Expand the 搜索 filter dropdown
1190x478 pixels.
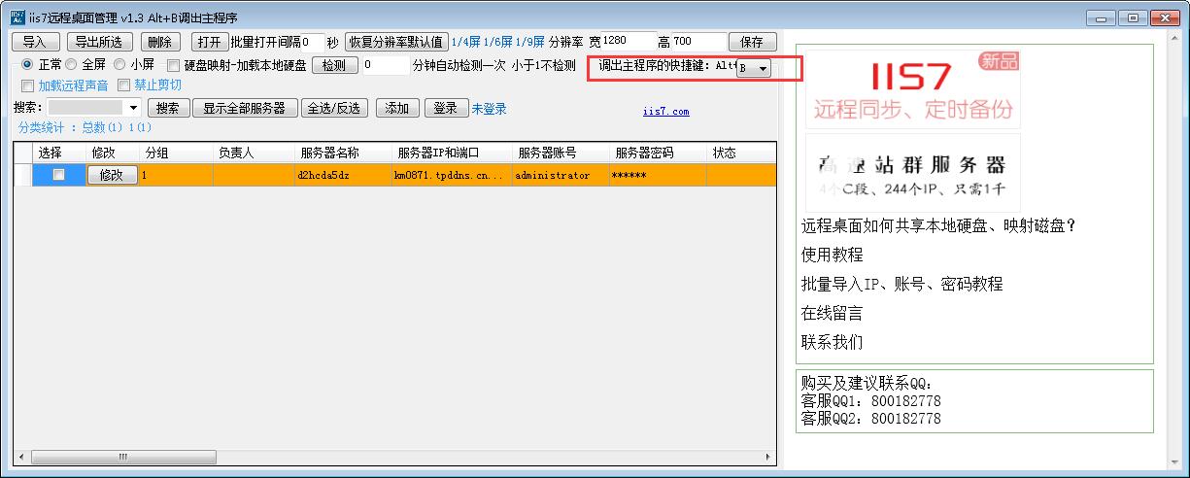pos(133,108)
